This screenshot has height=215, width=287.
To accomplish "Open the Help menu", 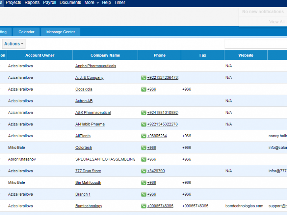I will tap(106, 3).
